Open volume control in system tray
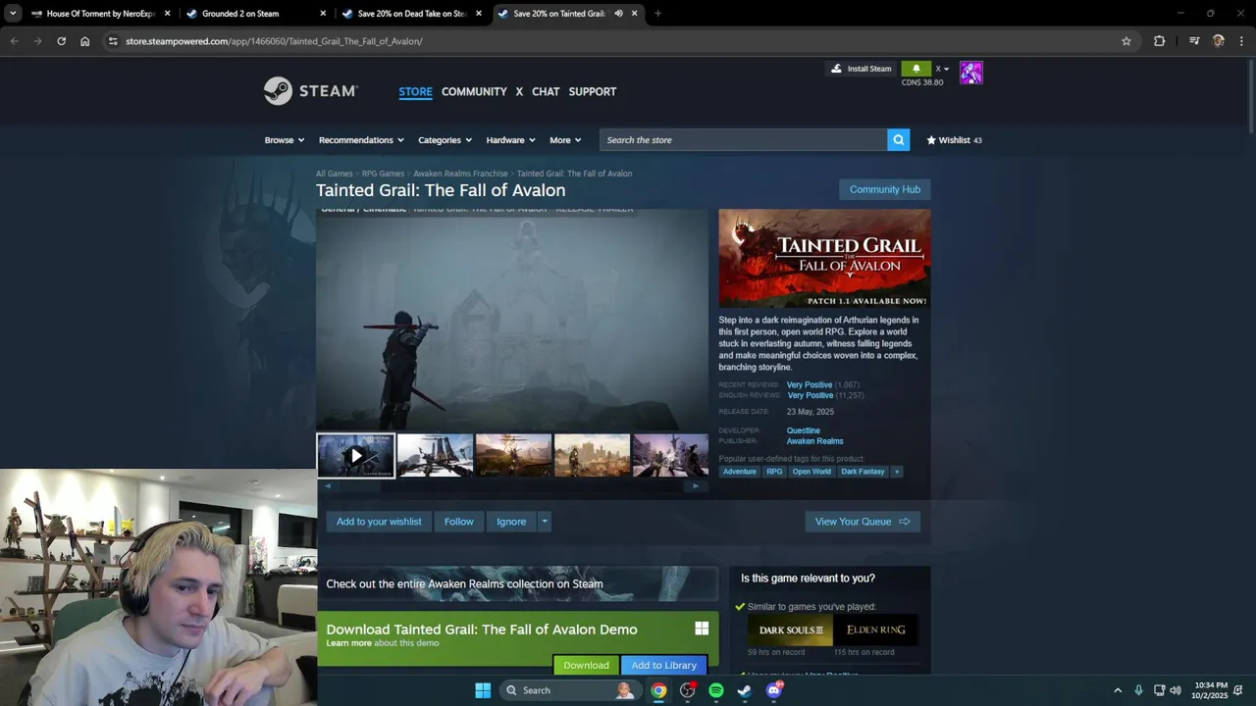Viewport: 1256px width, 706px height. point(1176,690)
